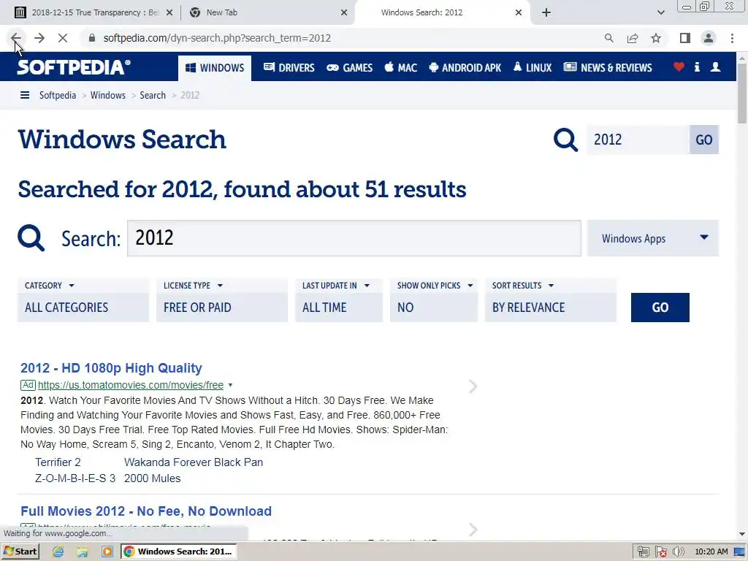The height and width of the screenshot is (561, 748).
Task: Open the Z-O-M-B-I-E-S 3 sitelink
Action: pos(75,478)
